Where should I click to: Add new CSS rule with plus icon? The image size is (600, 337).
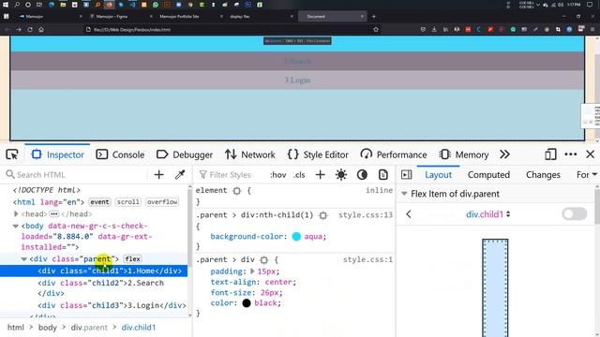(321, 175)
